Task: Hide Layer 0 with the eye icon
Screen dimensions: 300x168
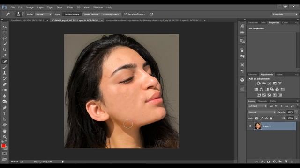Action: [250, 126]
